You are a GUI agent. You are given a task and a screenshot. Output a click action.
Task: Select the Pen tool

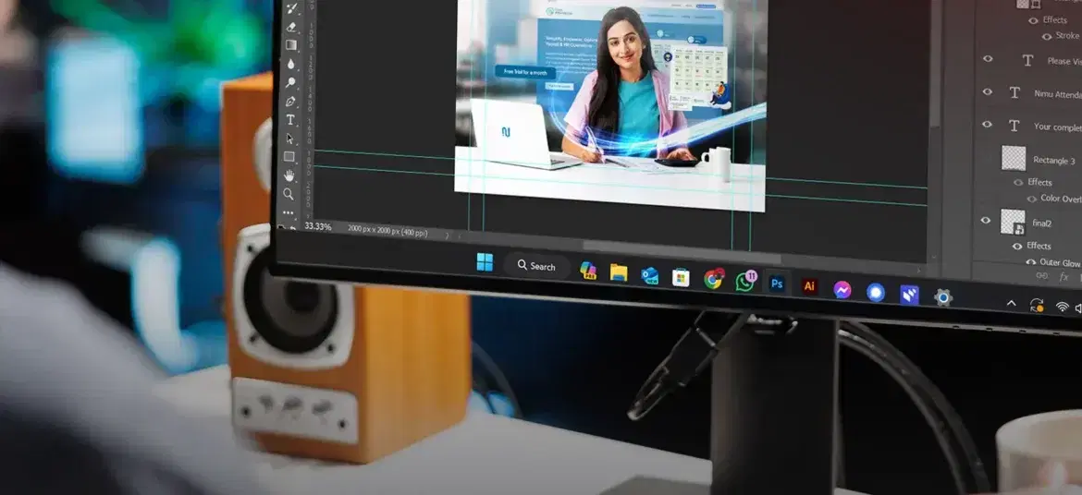click(290, 102)
